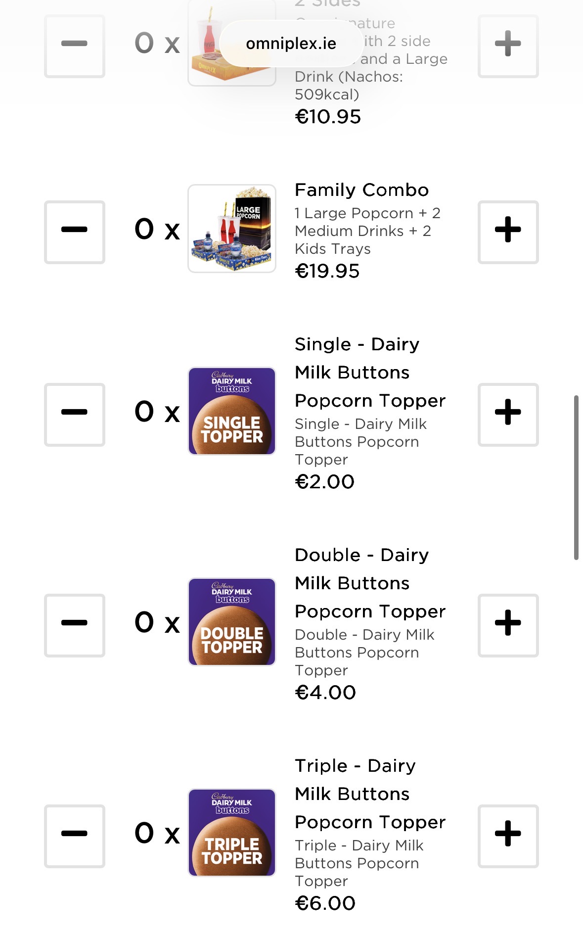This screenshot has height=938, width=583.
Task: Open the Family Combo title
Action: pyautogui.click(x=361, y=190)
